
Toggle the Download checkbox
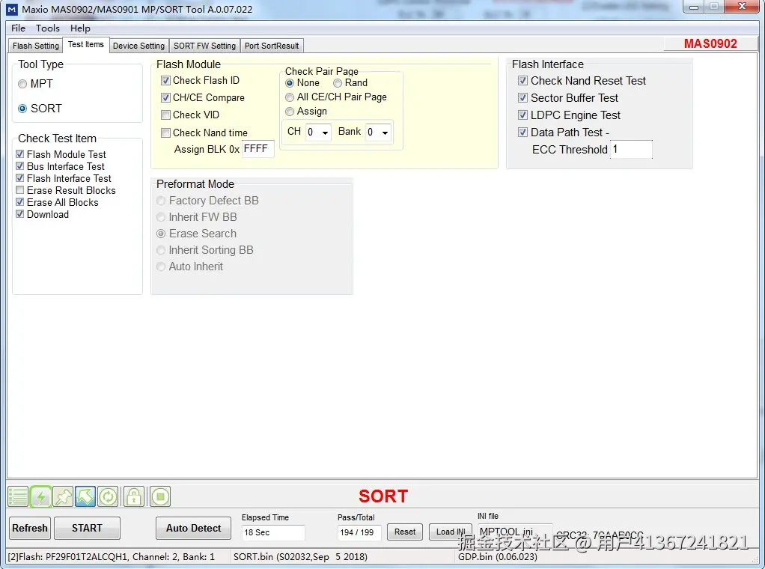tap(20, 214)
